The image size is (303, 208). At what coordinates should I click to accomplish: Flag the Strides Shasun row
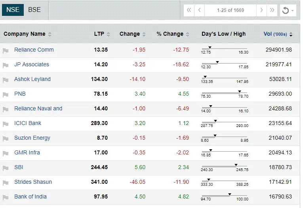[6, 183]
